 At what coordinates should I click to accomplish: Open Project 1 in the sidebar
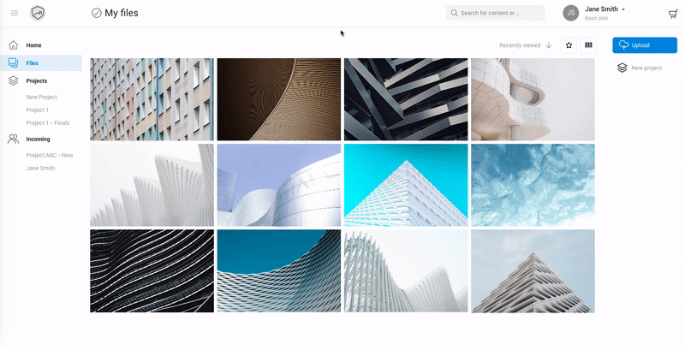point(37,110)
